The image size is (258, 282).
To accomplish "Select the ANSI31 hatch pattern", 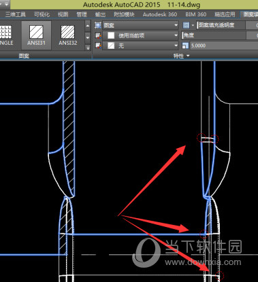I will coord(36,35).
